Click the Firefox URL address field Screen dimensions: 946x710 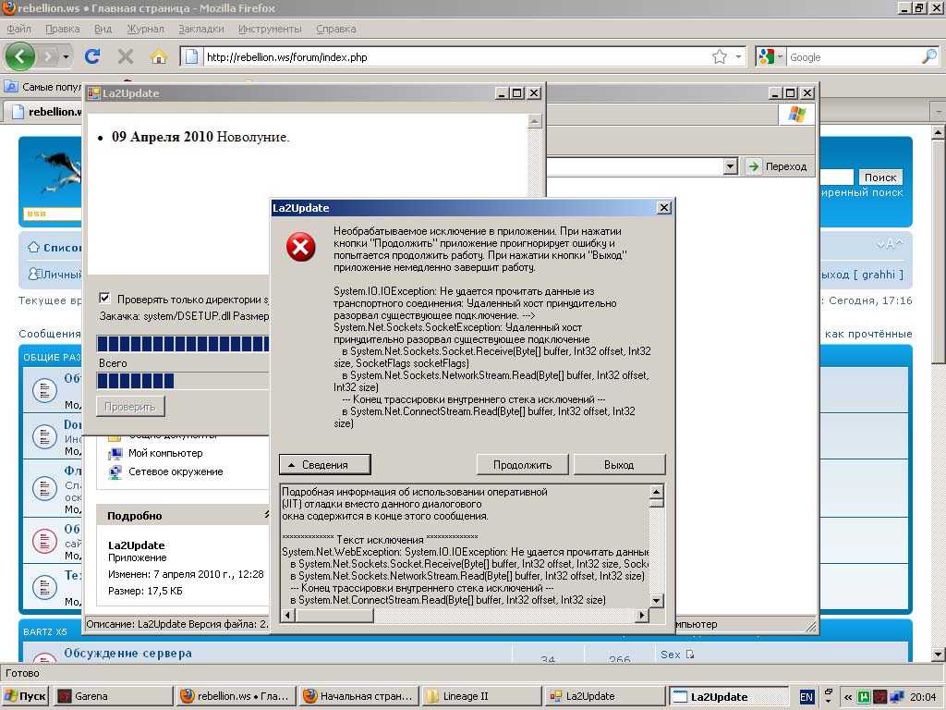[x=455, y=57]
